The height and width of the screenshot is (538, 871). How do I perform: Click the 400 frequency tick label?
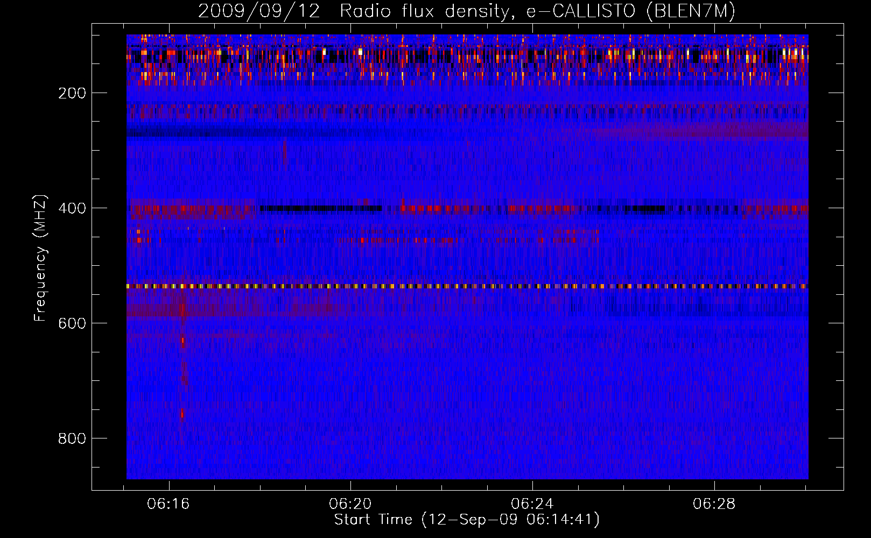(72, 208)
